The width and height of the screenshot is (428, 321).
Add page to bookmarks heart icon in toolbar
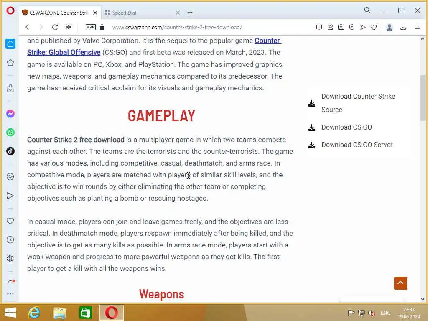coord(374,27)
